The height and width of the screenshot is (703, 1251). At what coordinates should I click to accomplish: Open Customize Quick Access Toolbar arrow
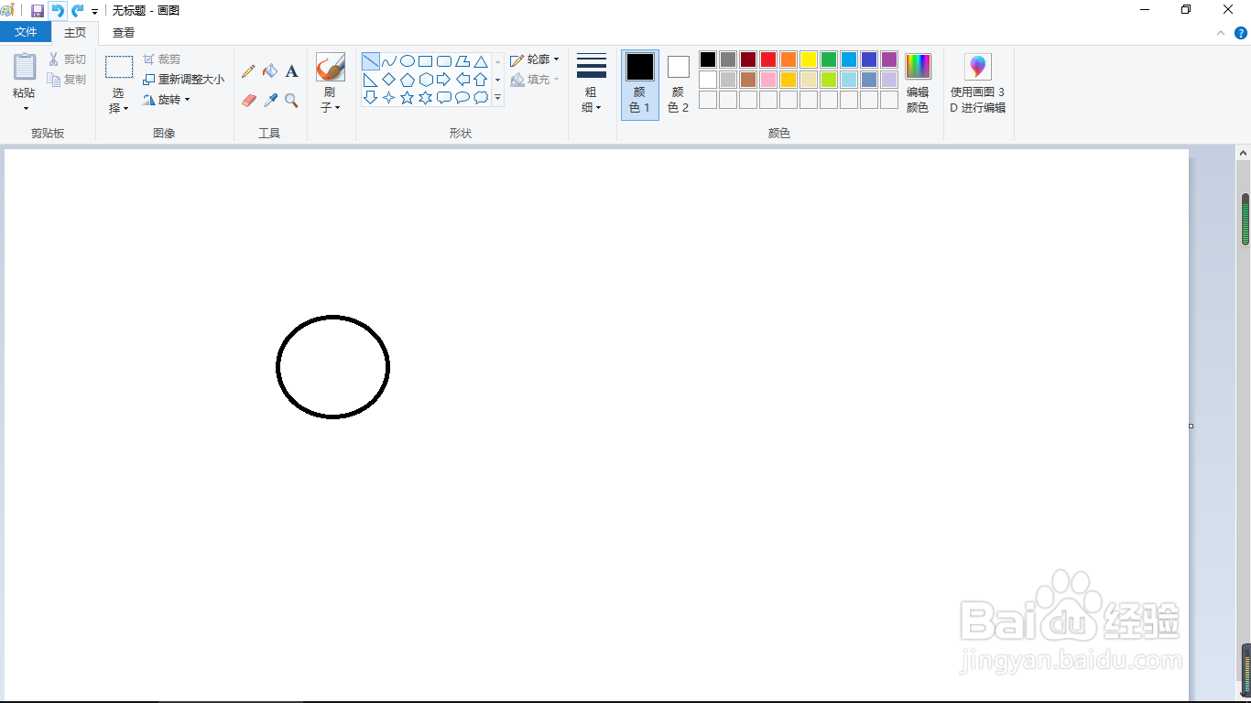pyautogui.click(x=94, y=11)
